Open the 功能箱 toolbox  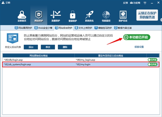(x=135, y=3)
